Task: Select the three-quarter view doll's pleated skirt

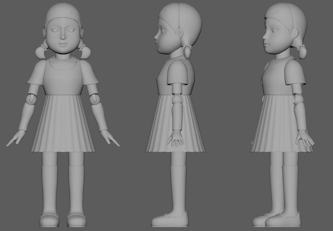Action: (282, 123)
